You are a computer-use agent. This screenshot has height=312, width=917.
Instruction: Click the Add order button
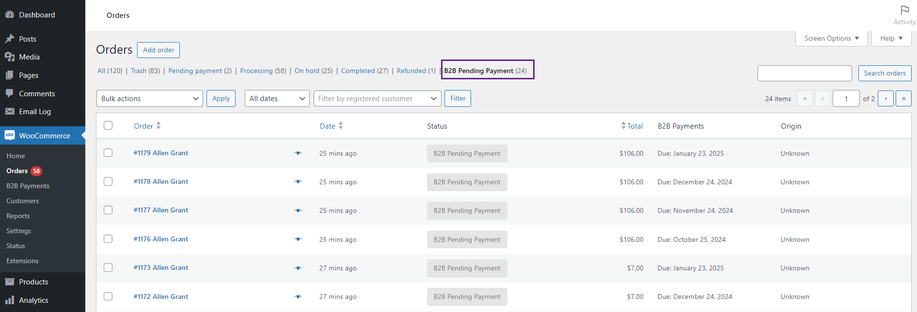click(x=158, y=50)
